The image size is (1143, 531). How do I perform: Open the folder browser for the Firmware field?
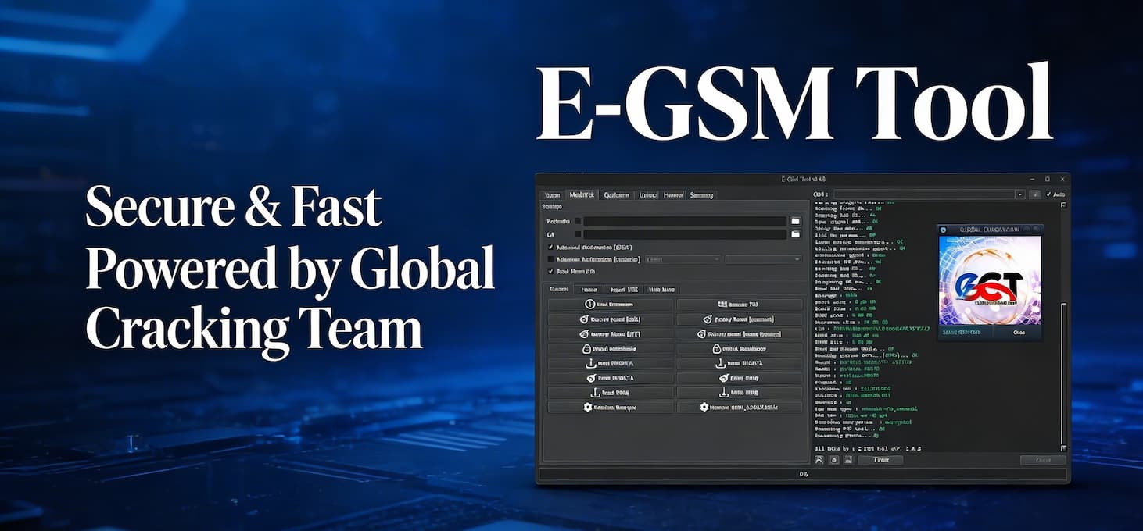point(796,221)
